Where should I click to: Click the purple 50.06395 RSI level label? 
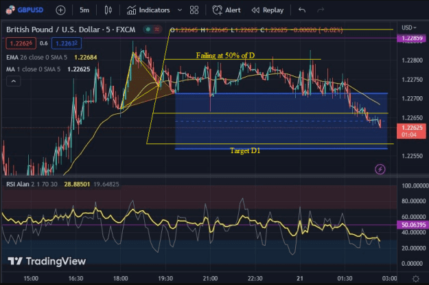412,225
